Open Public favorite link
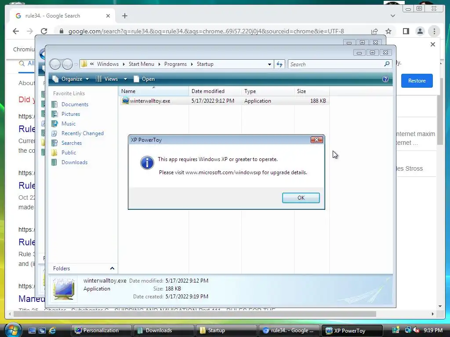The width and height of the screenshot is (450, 337). (x=69, y=152)
